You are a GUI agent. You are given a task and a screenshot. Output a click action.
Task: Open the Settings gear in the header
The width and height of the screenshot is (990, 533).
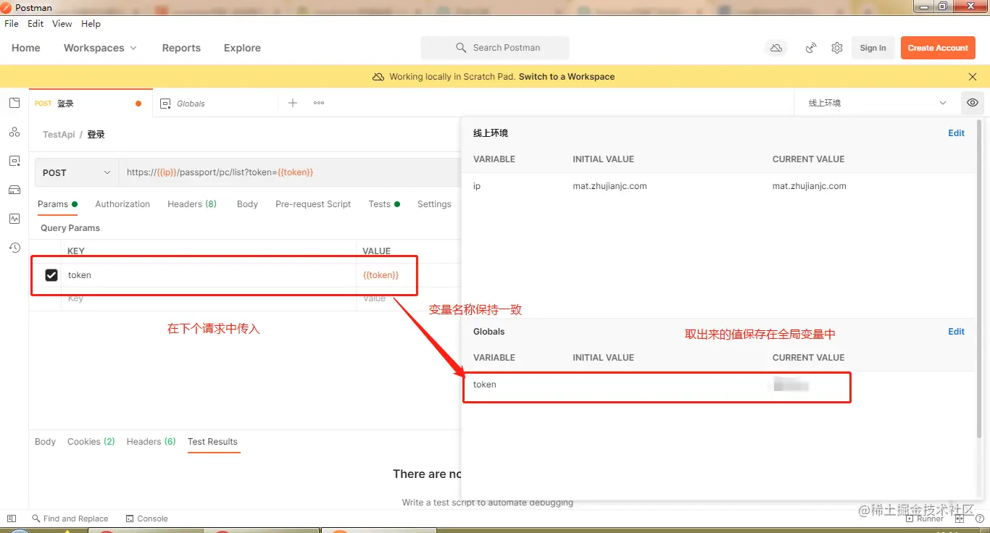[837, 48]
